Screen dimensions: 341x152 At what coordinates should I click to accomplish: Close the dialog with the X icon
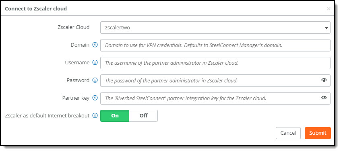point(329,9)
